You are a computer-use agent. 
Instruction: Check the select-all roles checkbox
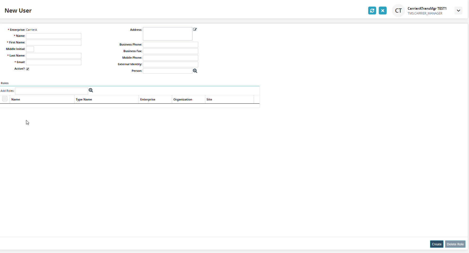pyautogui.click(x=5, y=99)
